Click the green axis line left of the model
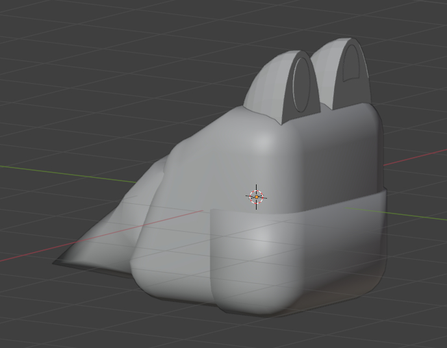447x348 pixels. tap(65, 171)
